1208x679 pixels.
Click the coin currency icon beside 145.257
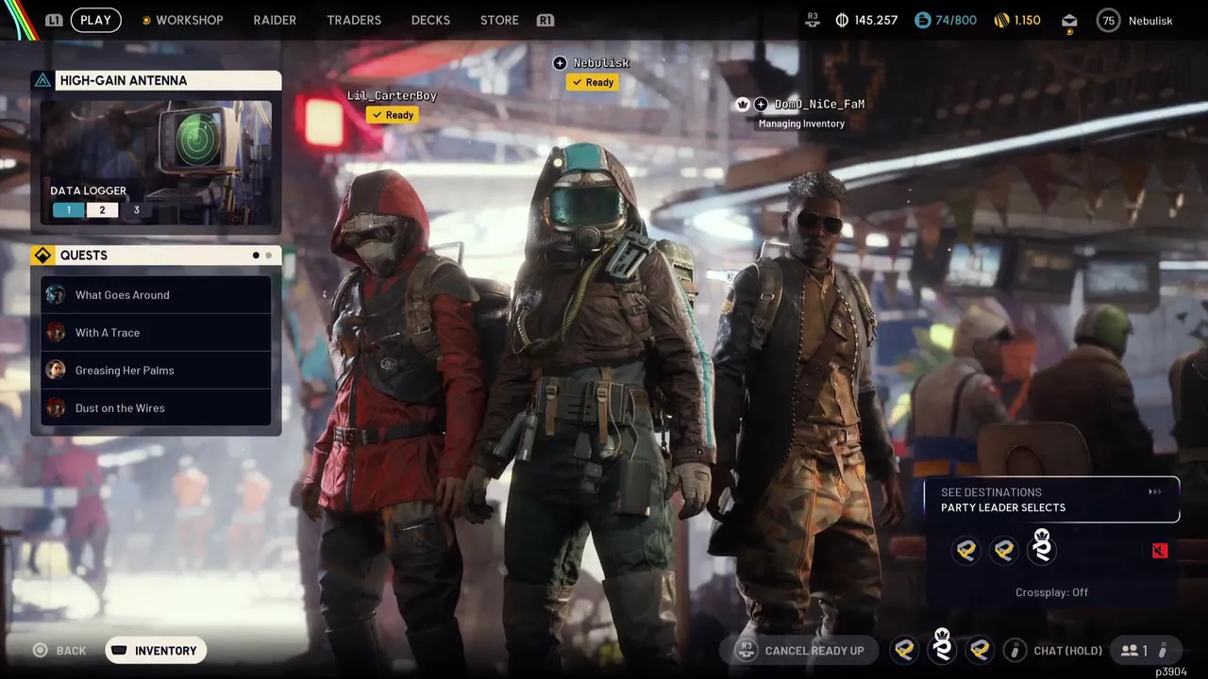coord(842,20)
